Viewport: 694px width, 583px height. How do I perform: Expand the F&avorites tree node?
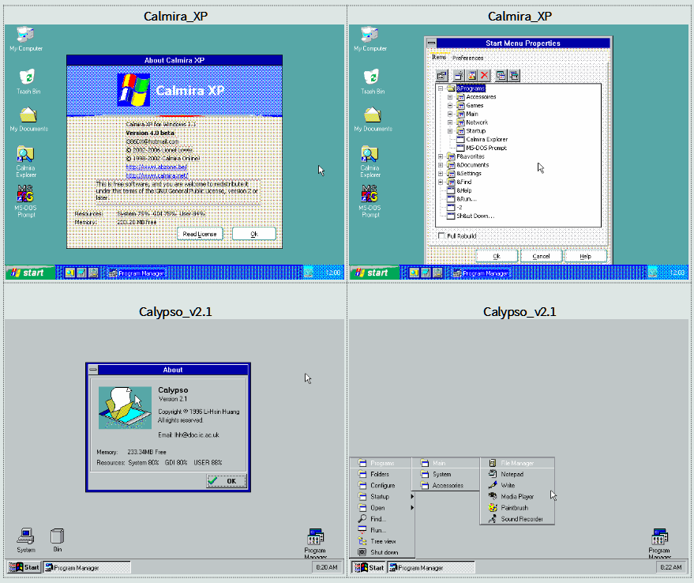441,156
